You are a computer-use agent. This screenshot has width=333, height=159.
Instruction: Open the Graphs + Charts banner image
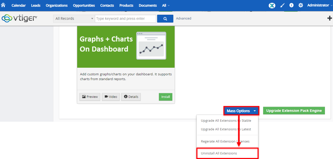point(126,47)
